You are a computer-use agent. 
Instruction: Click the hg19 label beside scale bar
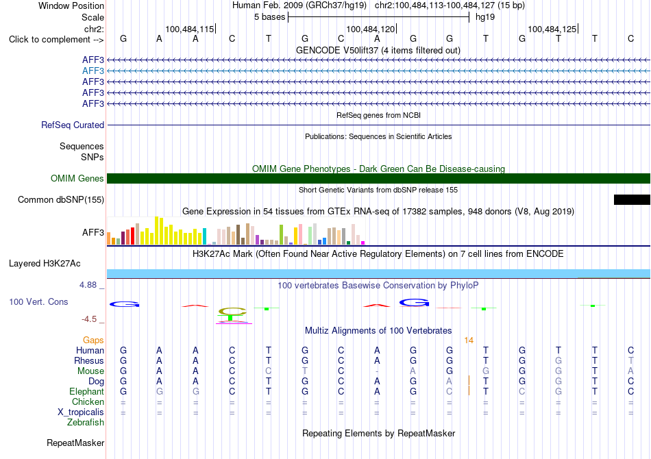485,17
